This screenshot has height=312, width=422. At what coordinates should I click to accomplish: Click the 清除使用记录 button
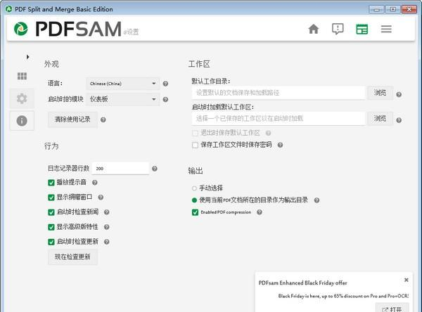click(72, 119)
